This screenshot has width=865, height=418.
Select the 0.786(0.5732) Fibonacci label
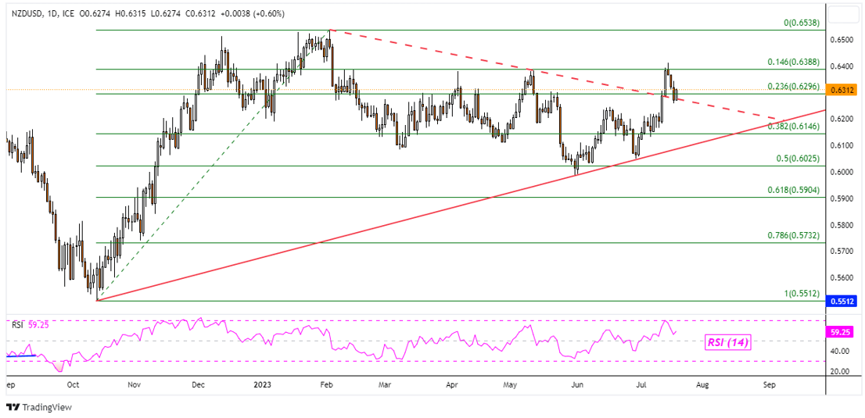coord(793,235)
